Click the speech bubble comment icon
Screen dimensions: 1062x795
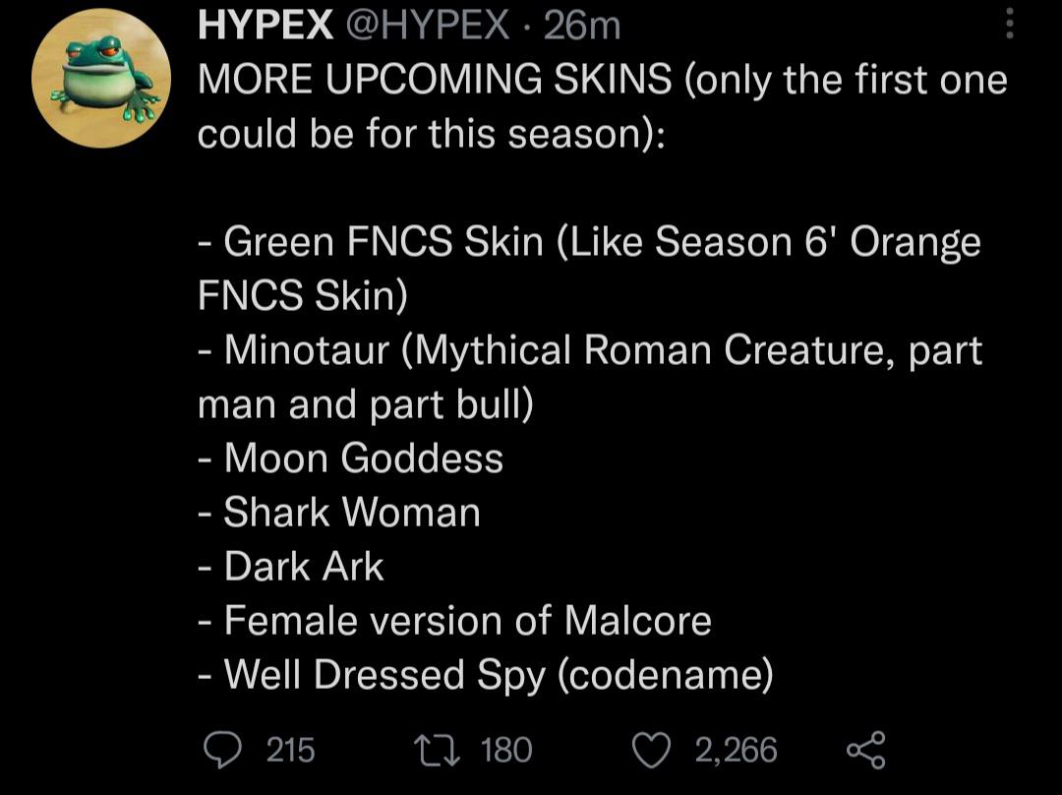[x=225, y=751]
